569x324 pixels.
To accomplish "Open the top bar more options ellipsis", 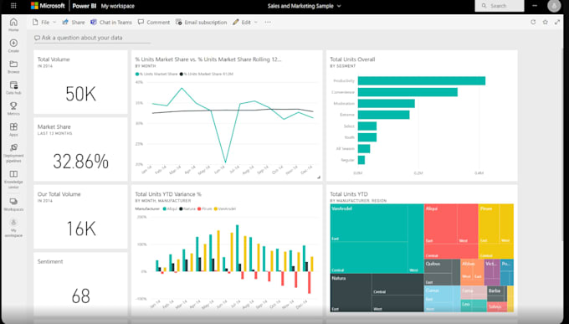I will (x=535, y=6).
